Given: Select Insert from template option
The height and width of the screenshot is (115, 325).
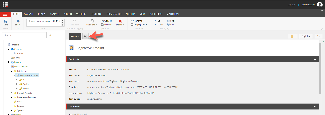Looking at the screenshot, I should pyautogui.click(x=41, y=21).
